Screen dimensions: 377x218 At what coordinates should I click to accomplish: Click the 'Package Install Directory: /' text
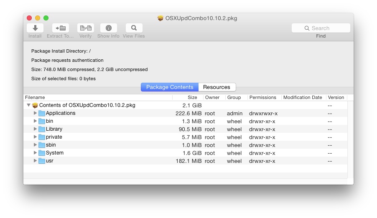coord(61,51)
